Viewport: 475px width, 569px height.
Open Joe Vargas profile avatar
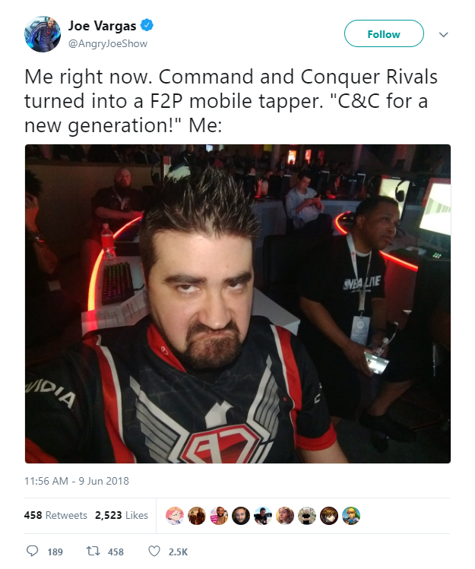43,34
